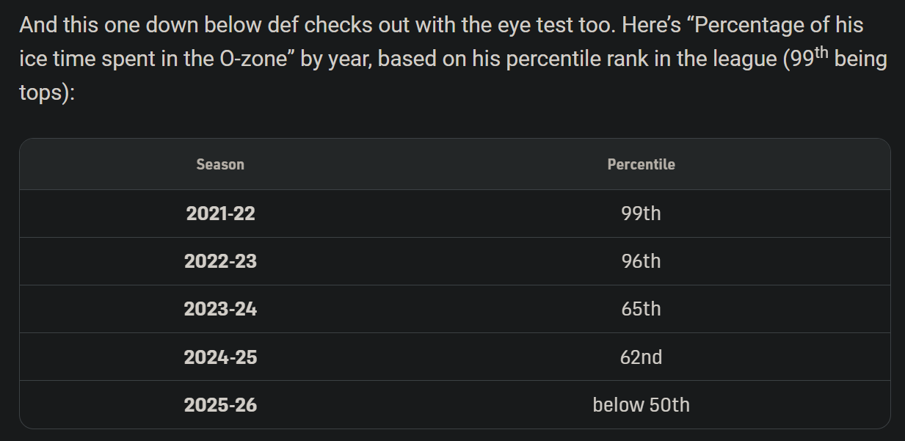Click the "below 50th" table cell
The image size is (905, 441).
pos(641,404)
